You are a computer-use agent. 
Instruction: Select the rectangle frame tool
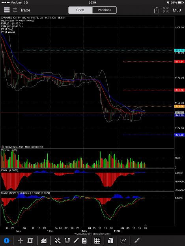pyautogui.click(x=30, y=240)
